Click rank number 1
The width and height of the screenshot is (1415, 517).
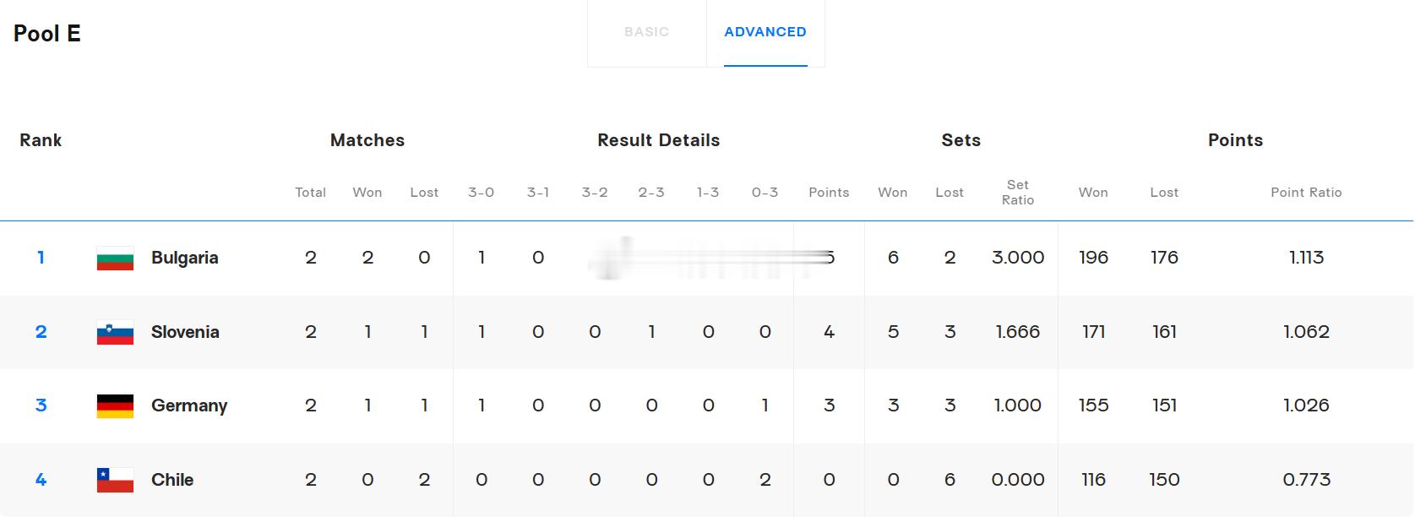41,258
